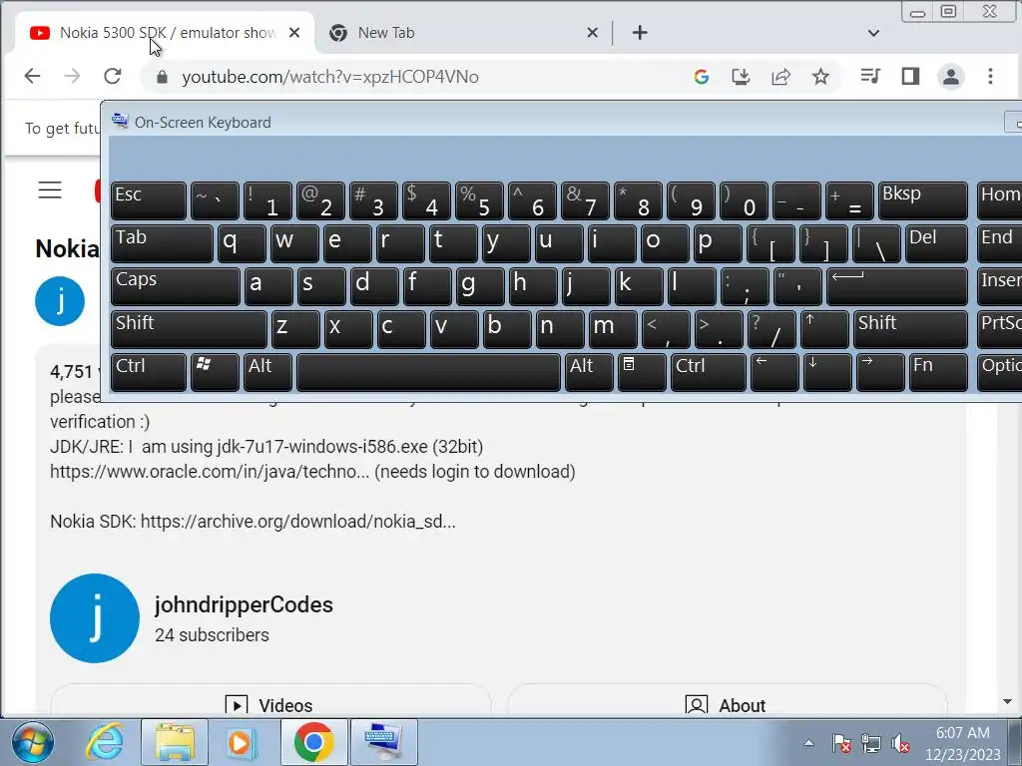
Task: Click the number 5 key
Action: click(x=479, y=200)
